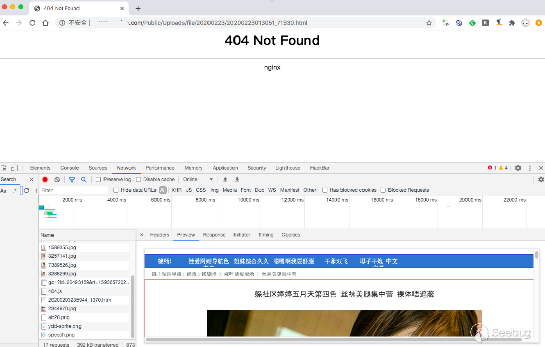Filter requests by Img type
The width and height of the screenshot is (545, 347).
214,190
